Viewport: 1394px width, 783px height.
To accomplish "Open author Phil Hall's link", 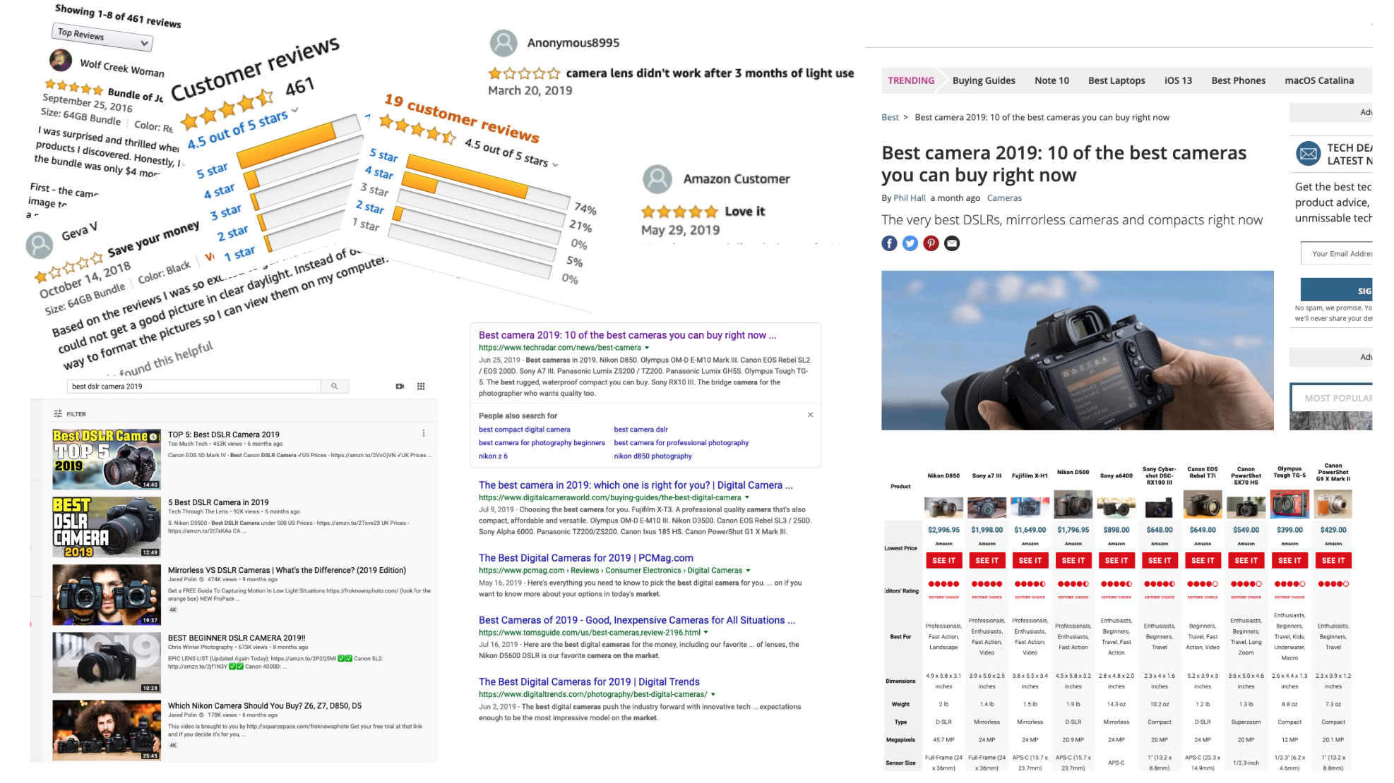I will (x=909, y=198).
